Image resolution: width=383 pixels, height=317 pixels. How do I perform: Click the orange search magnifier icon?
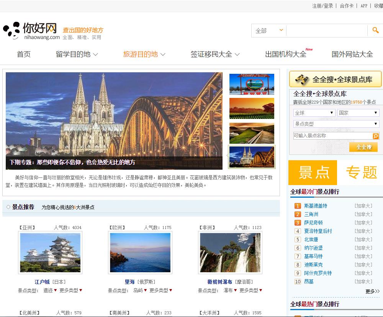point(375,30)
